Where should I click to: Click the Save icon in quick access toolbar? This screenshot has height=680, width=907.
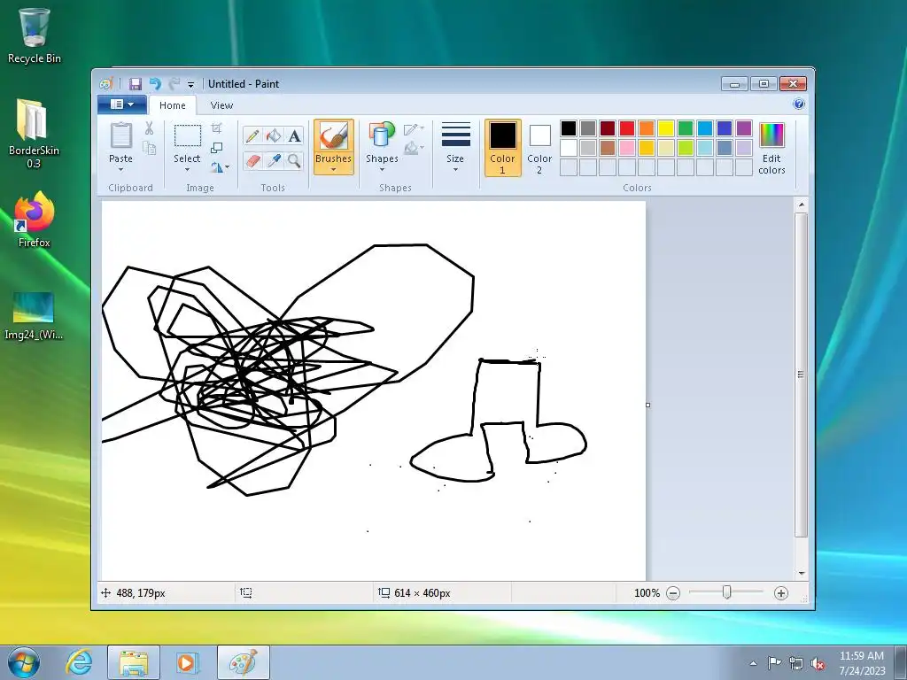[136, 84]
